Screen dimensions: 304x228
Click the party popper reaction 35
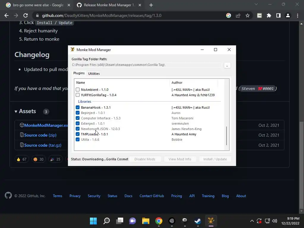coord(56,159)
